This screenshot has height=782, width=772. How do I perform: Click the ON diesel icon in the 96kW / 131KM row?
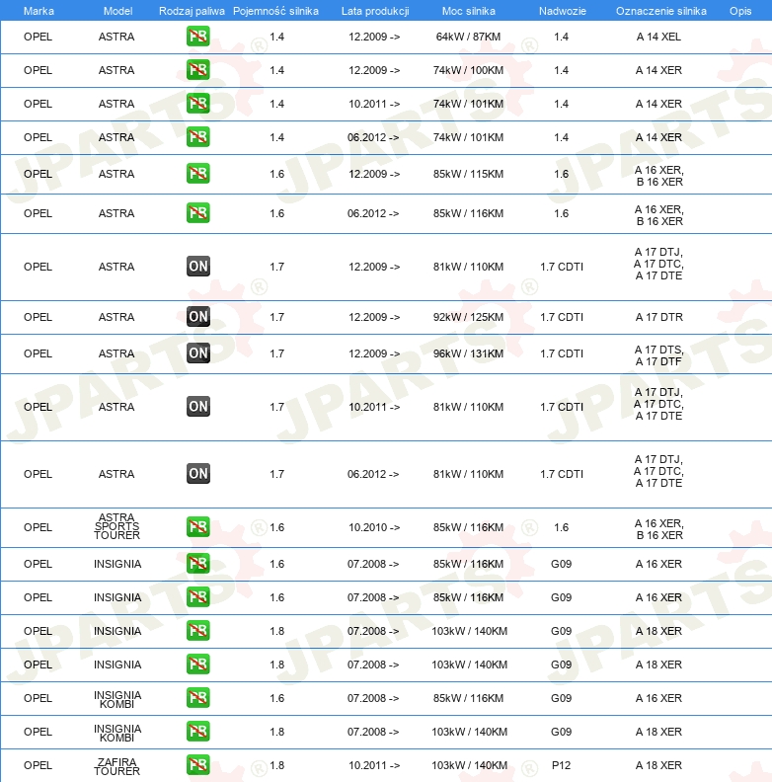[198, 353]
